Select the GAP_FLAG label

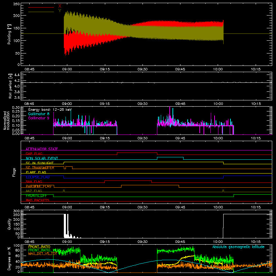[34, 154]
